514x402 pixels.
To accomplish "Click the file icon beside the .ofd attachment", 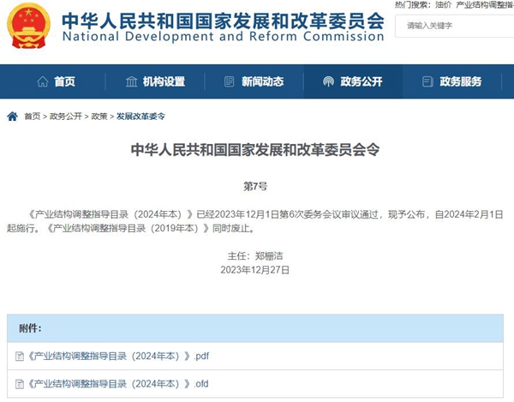I will click(20, 383).
